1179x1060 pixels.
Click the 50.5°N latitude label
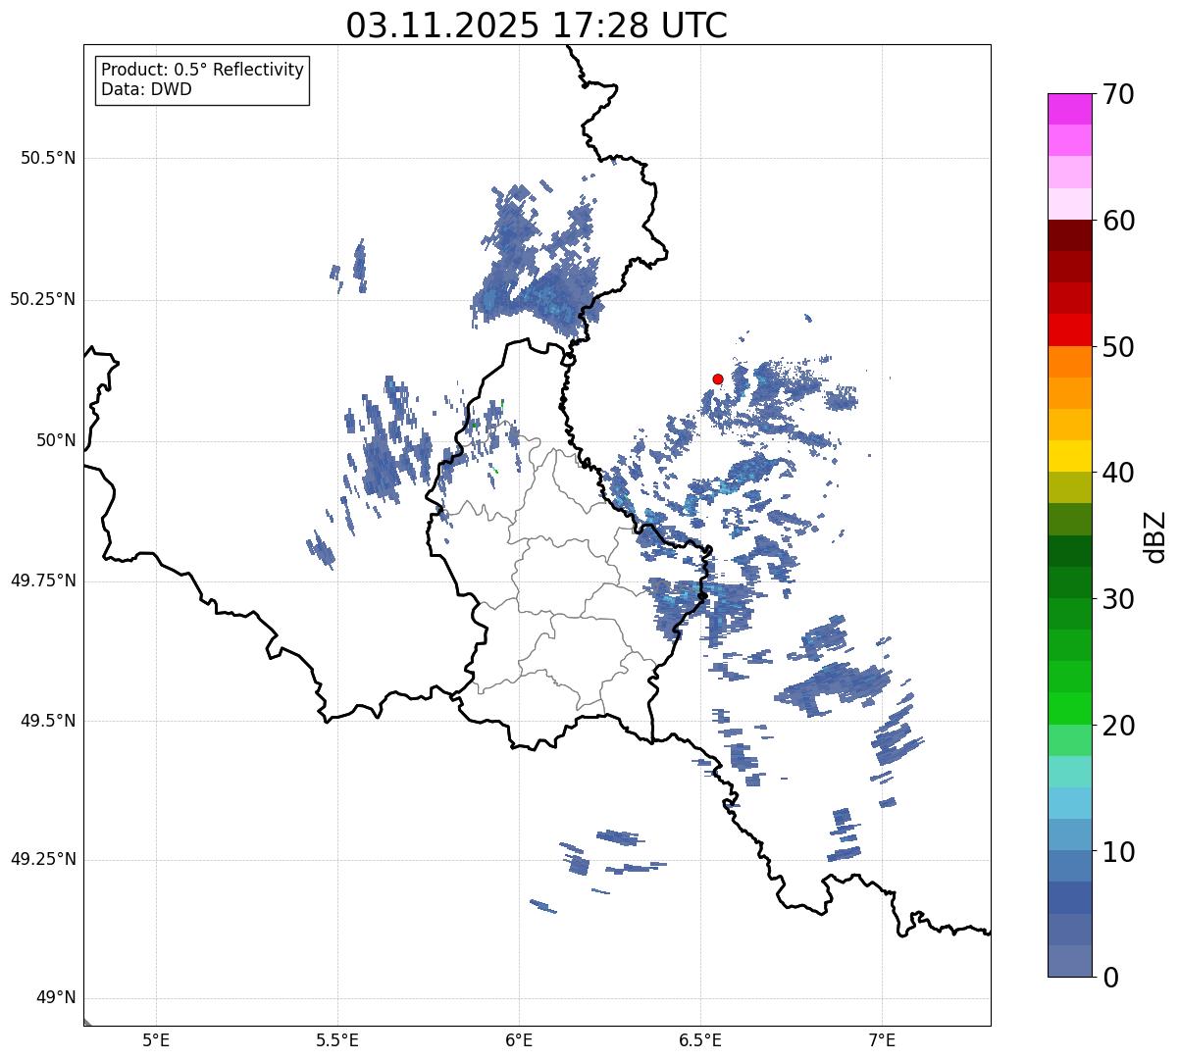tap(48, 158)
